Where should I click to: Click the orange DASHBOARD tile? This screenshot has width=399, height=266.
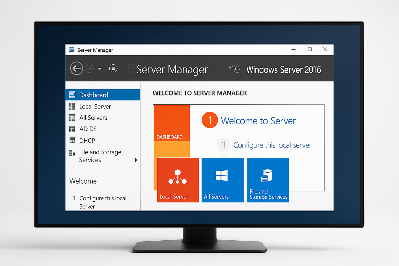coord(171,123)
